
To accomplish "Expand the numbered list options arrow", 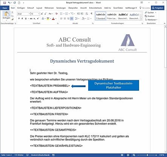I will point(69,14).
